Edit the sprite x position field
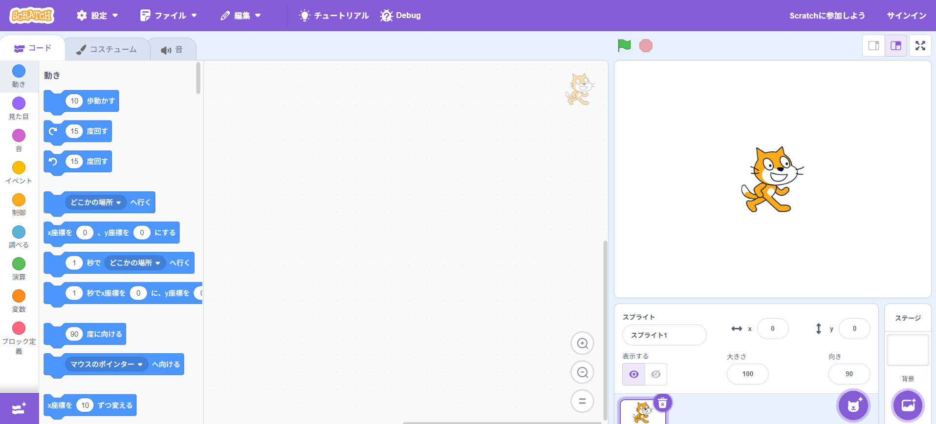Screen dimensions: 936x424 tap(773, 329)
